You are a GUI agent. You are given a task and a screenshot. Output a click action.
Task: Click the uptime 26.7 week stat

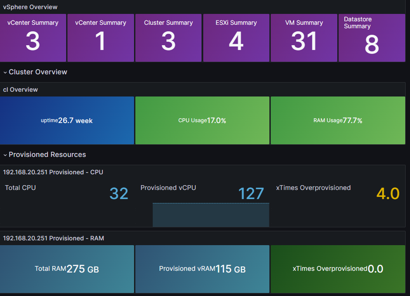pyautogui.click(x=67, y=120)
